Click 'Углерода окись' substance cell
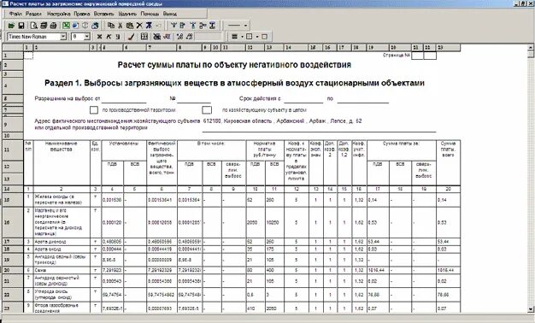The image size is (535, 323). pos(62,294)
